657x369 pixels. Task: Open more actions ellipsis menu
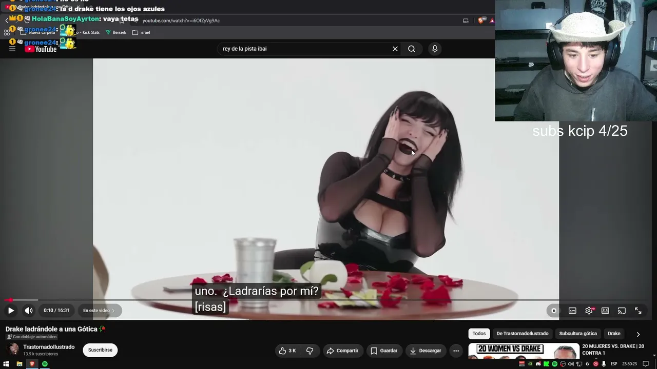pos(456,351)
